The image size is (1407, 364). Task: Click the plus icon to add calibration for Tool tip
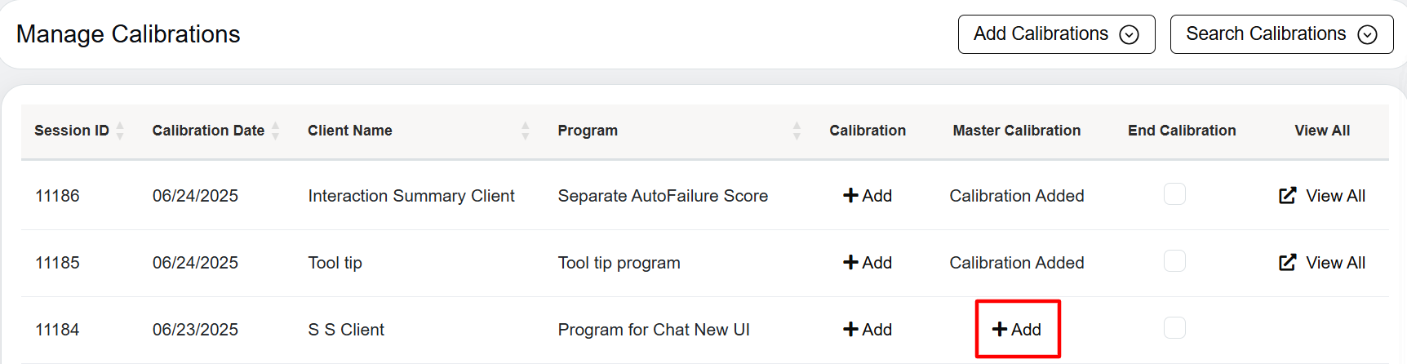[850, 263]
